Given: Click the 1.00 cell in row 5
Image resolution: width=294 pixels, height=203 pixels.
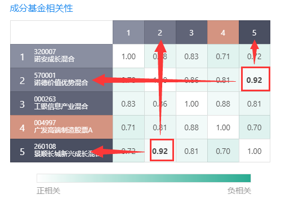Looking at the screenshot, I should 255,151.
